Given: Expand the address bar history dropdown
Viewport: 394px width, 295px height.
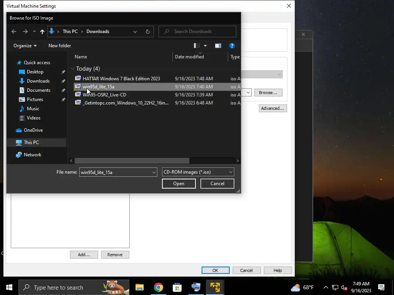Looking at the screenshot, I should coord(135,31).
